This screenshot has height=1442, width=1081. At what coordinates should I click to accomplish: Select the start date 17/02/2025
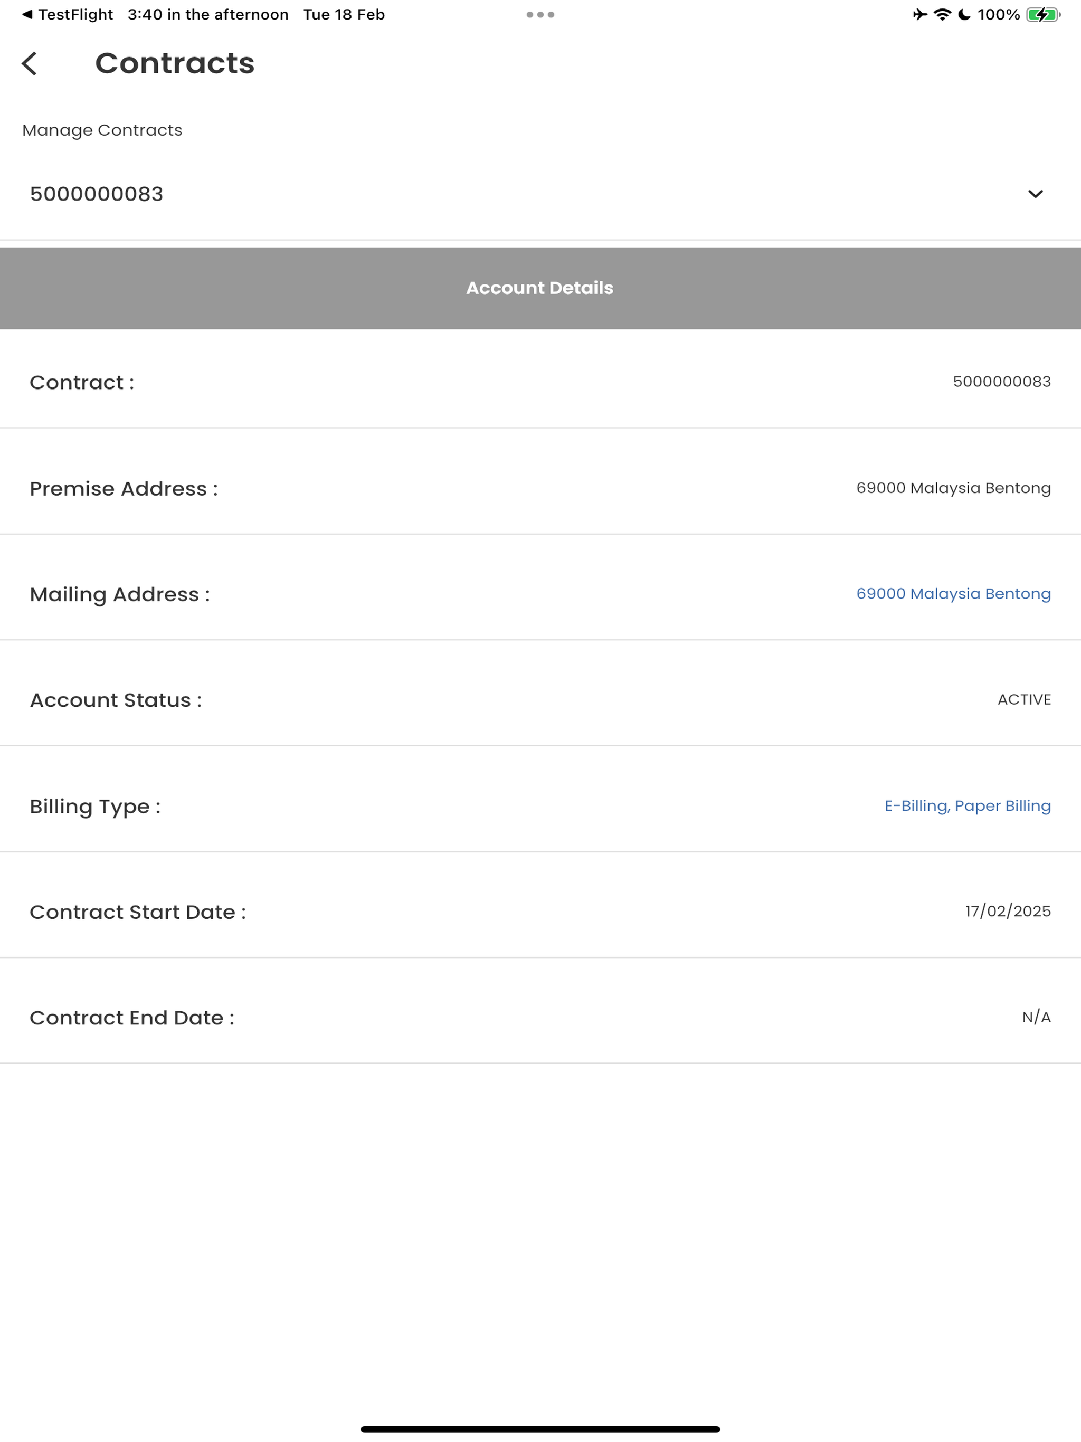[x=1008, y=912]
